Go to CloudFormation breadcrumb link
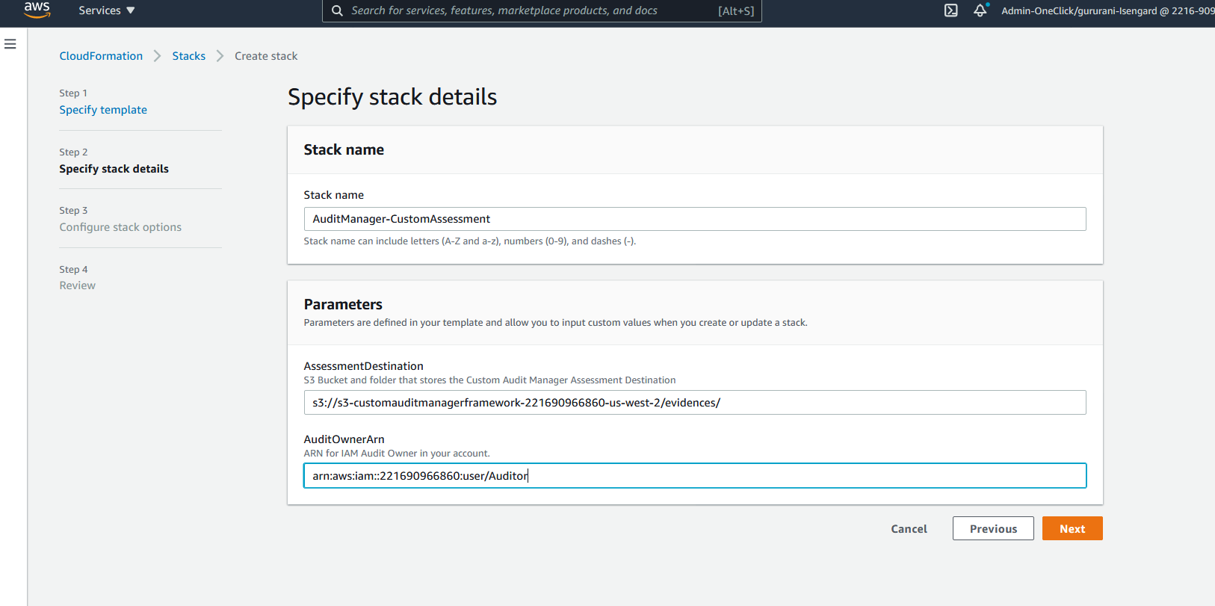This screenshot has height=606, width=1215. (101, 56)
